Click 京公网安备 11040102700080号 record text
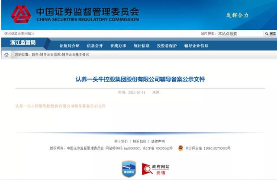The width and height of the screenshot is (277, 180). pyautogui.click(x=208, y=148)
